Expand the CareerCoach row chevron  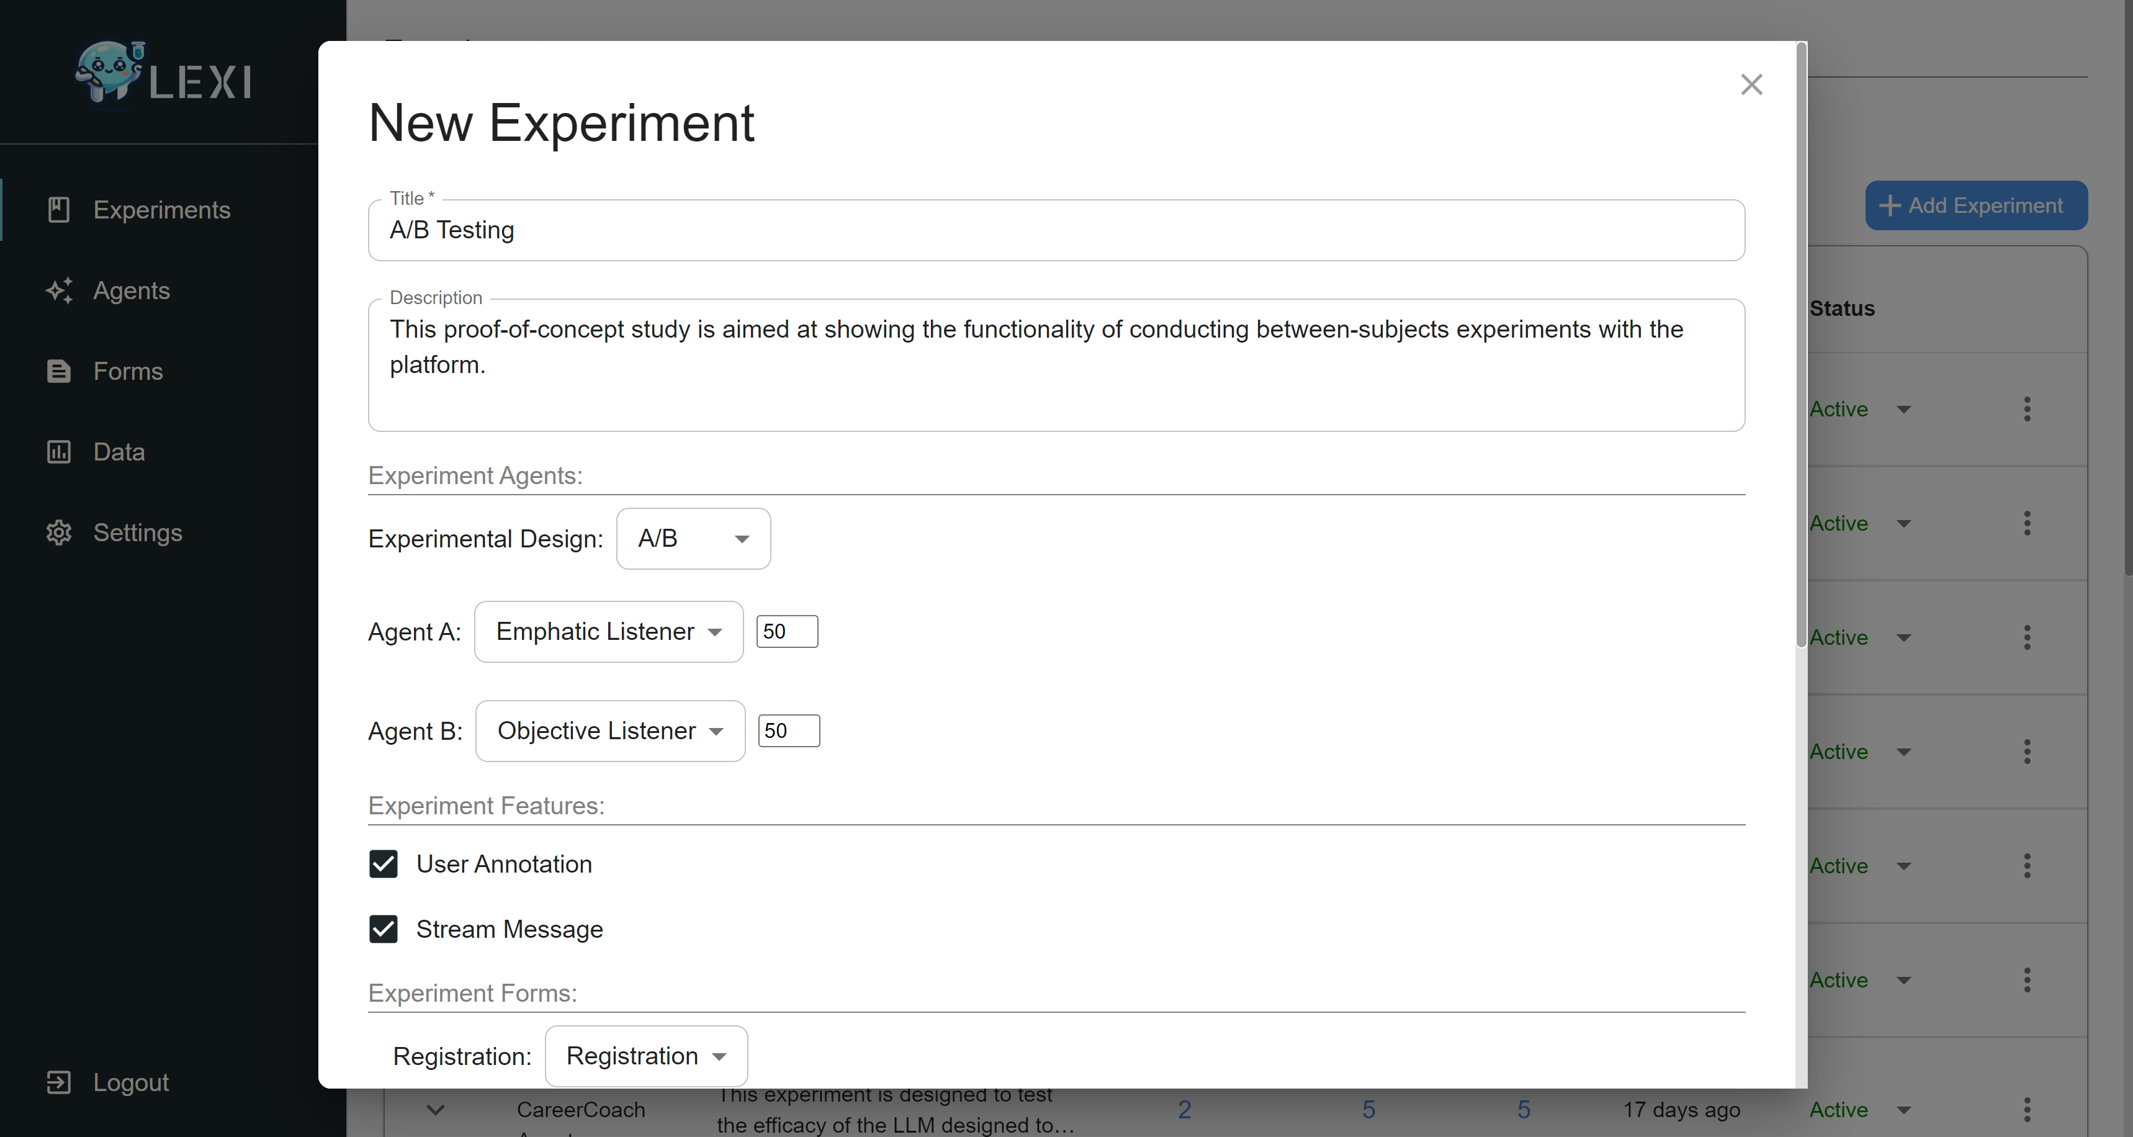pyautogui.click(x=436, y=1110)
